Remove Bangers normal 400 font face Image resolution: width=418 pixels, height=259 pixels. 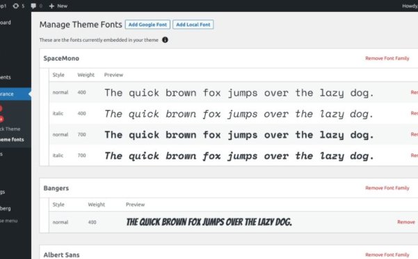[405, 222]
